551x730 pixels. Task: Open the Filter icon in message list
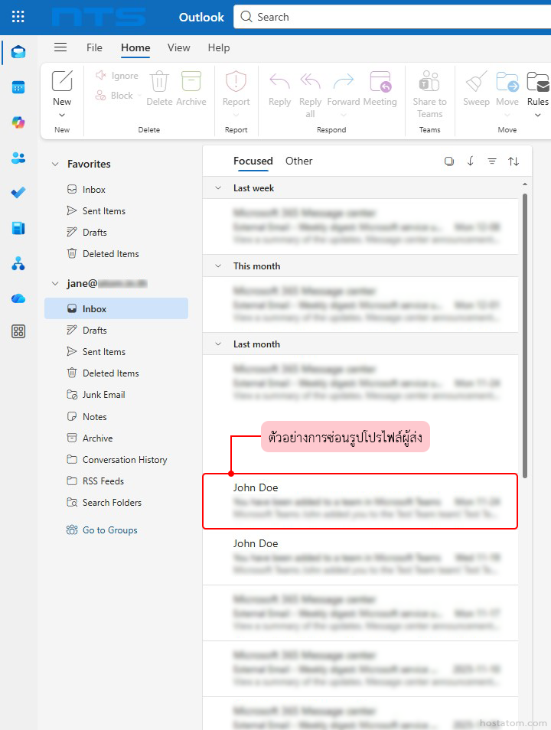(x=492, y=161)
